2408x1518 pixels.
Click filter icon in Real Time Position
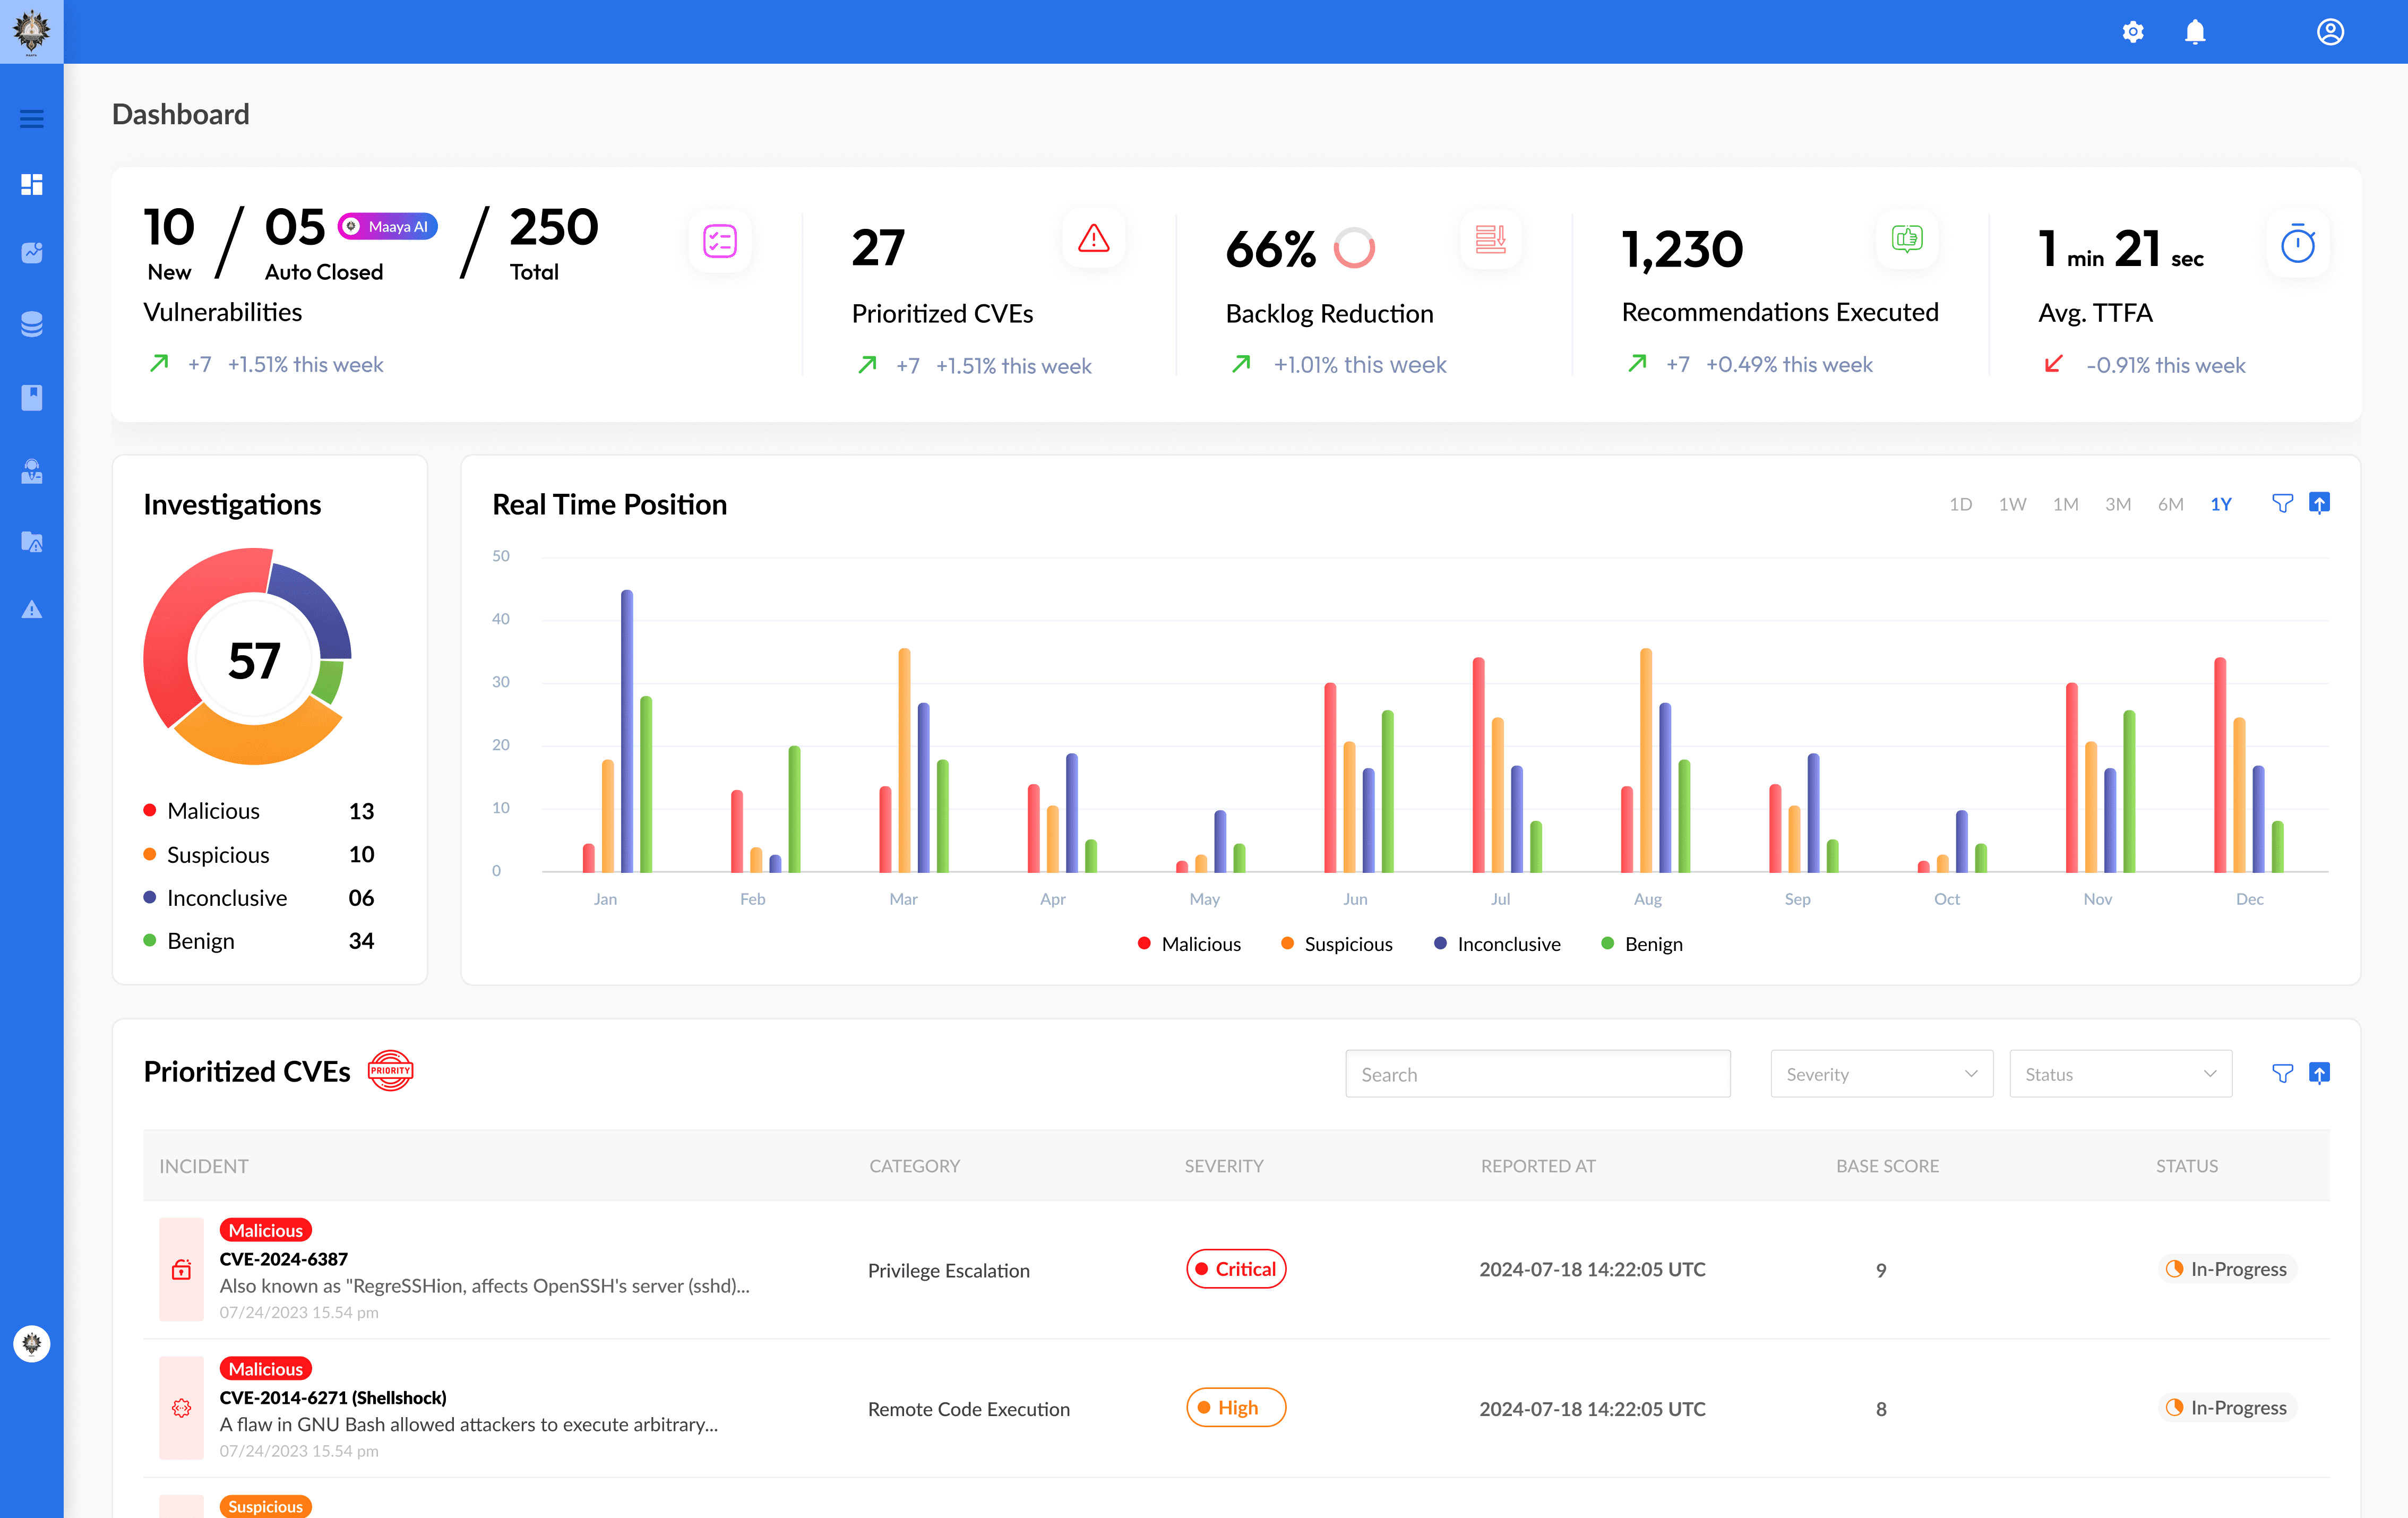click(2282, 504)
